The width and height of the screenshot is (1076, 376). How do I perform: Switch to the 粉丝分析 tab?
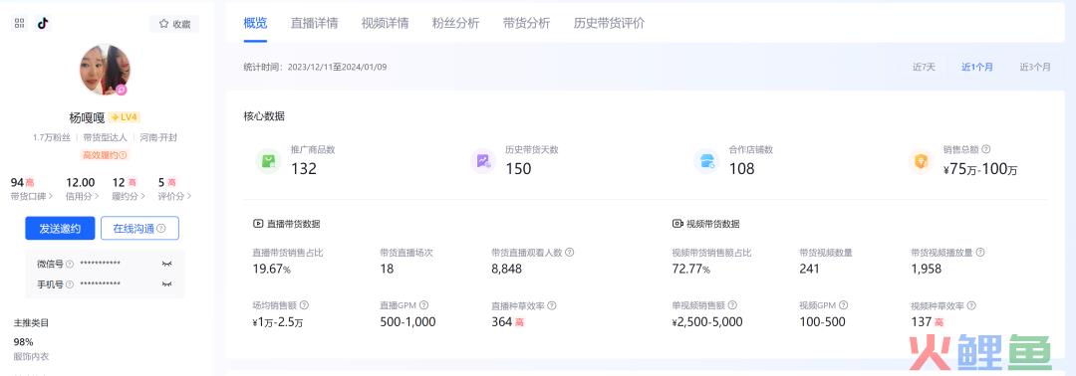tap(455, 23)
